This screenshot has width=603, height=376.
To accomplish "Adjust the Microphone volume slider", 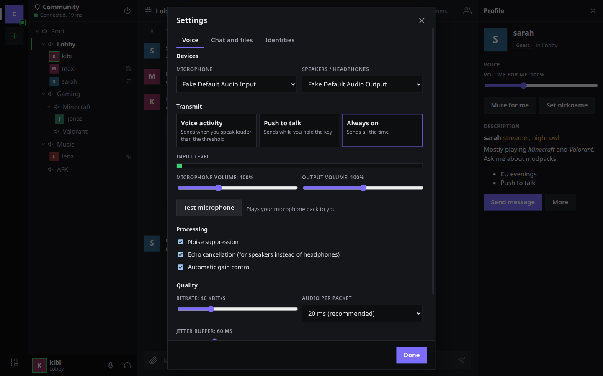I will [x=237, y=188].
